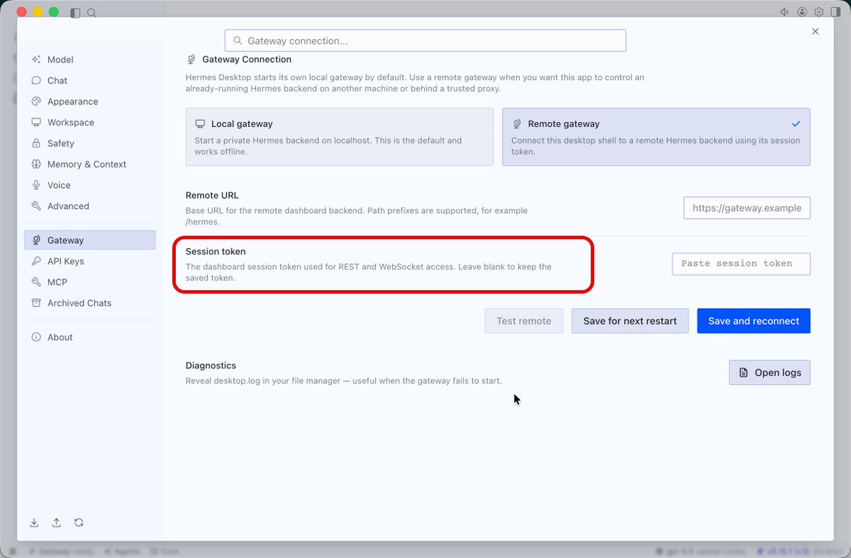
Task: Open the Archived Chats label
Action: coord(79,303)
